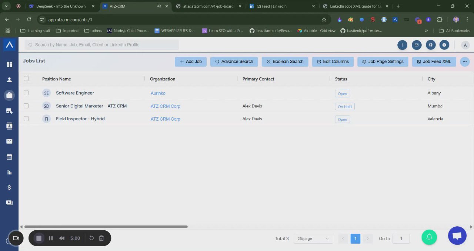Open the dashboard icon in the sidebar
The width and height of the screenshot is (474, 251).
click(9, 65)
